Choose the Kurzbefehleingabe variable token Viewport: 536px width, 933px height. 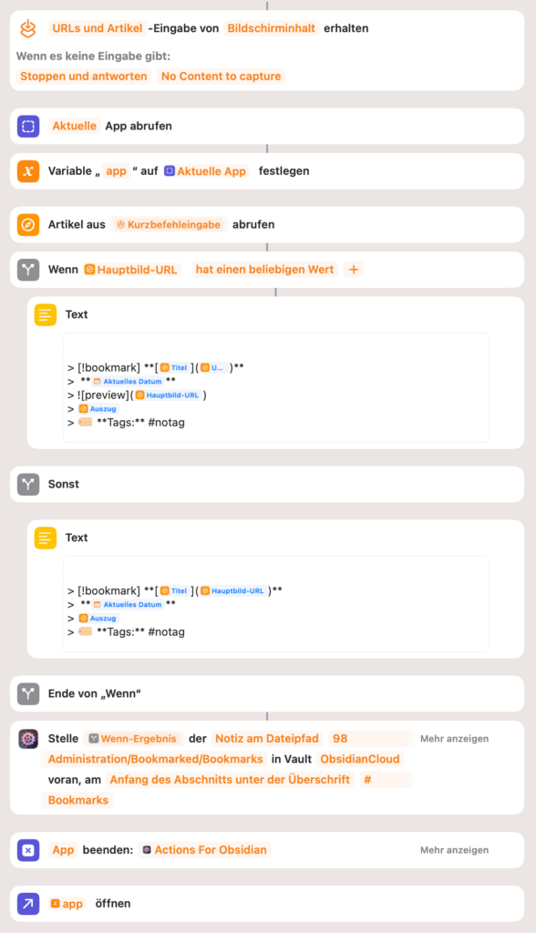pyautogui.click(x=169, y=225)
